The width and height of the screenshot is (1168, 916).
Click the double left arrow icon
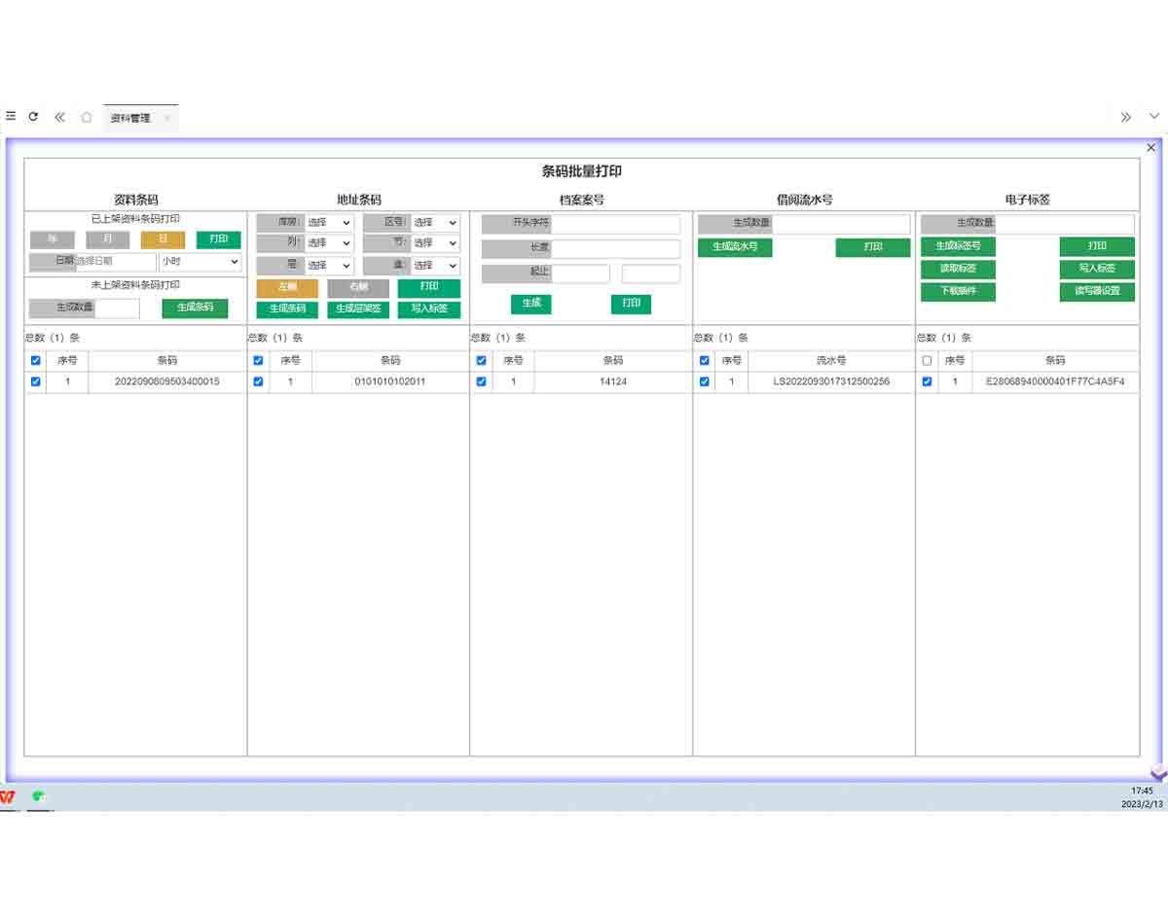coord(59,117)
